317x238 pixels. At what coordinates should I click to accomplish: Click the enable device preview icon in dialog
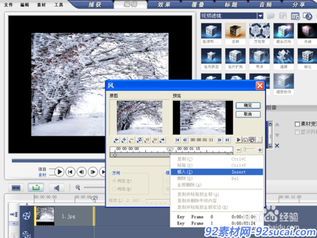coord(252,140)
